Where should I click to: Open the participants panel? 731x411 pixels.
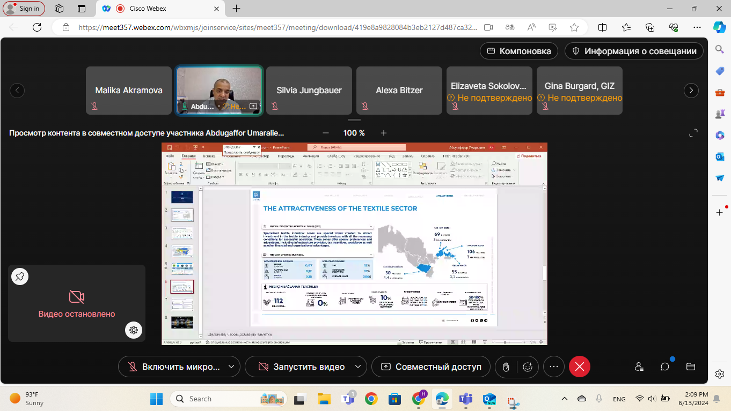[639, 367]
